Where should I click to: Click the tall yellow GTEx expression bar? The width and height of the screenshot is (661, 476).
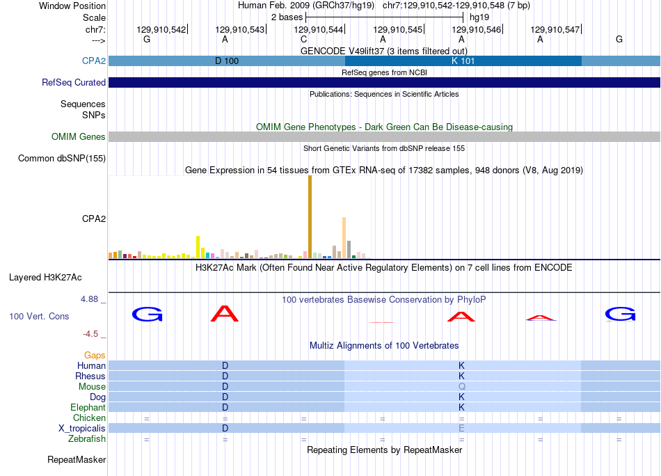tap(198, 247)
